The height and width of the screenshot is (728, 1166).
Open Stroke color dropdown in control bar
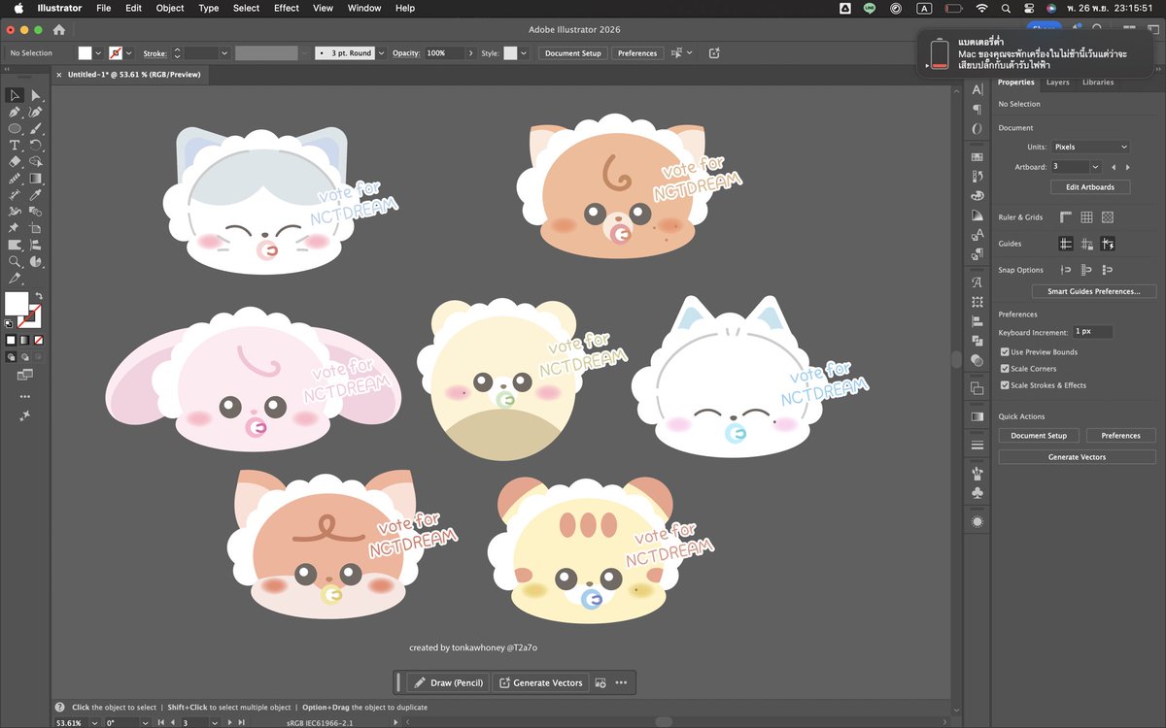click(x=129, y=53)
